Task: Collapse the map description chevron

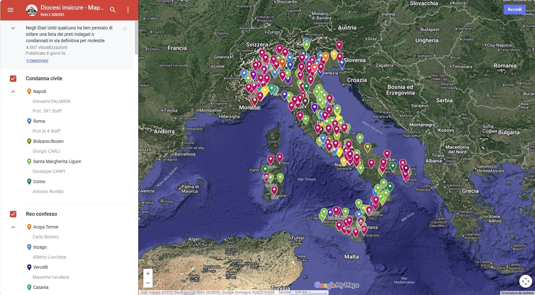Action: (13, 28)
